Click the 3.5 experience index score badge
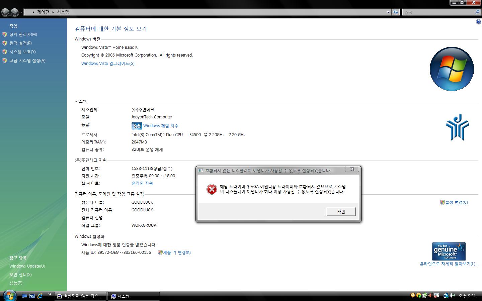482x301 pixels. (x=137, y=126)
